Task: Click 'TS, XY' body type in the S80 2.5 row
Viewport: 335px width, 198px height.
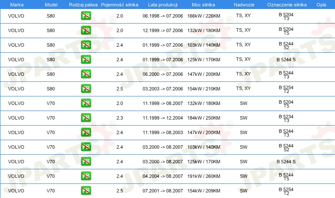Action: coord(243,88)
